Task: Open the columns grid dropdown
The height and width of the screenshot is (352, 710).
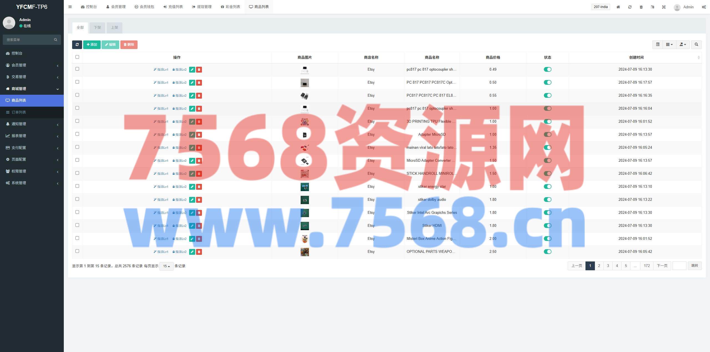Action: (x=669, y=45)
